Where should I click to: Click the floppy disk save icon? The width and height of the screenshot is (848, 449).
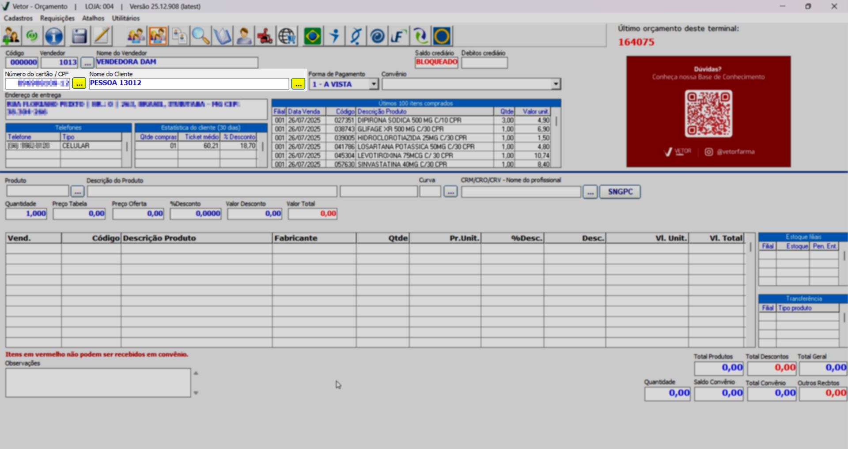[x=79, y=36]
